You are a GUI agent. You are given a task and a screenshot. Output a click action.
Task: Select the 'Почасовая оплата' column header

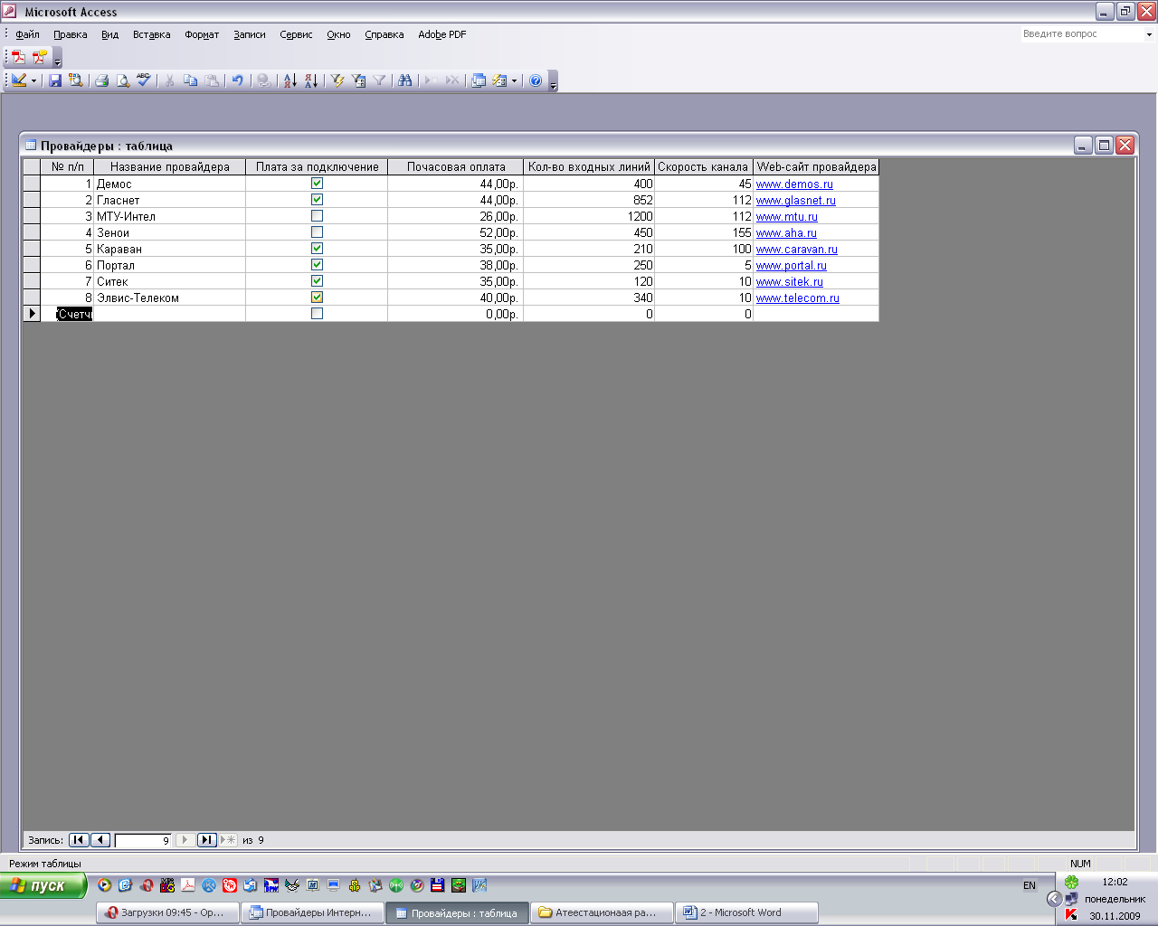pos(456,166)
